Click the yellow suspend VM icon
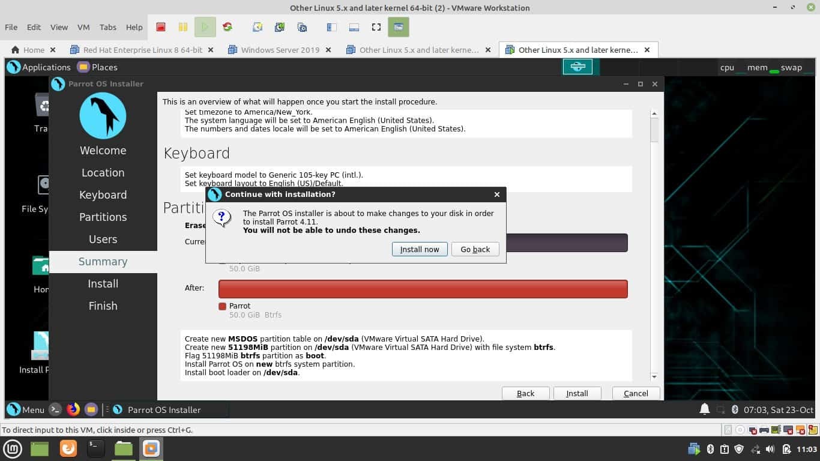Image resolution: width=820 pixels, height=461 pixels. click(183, 27)
